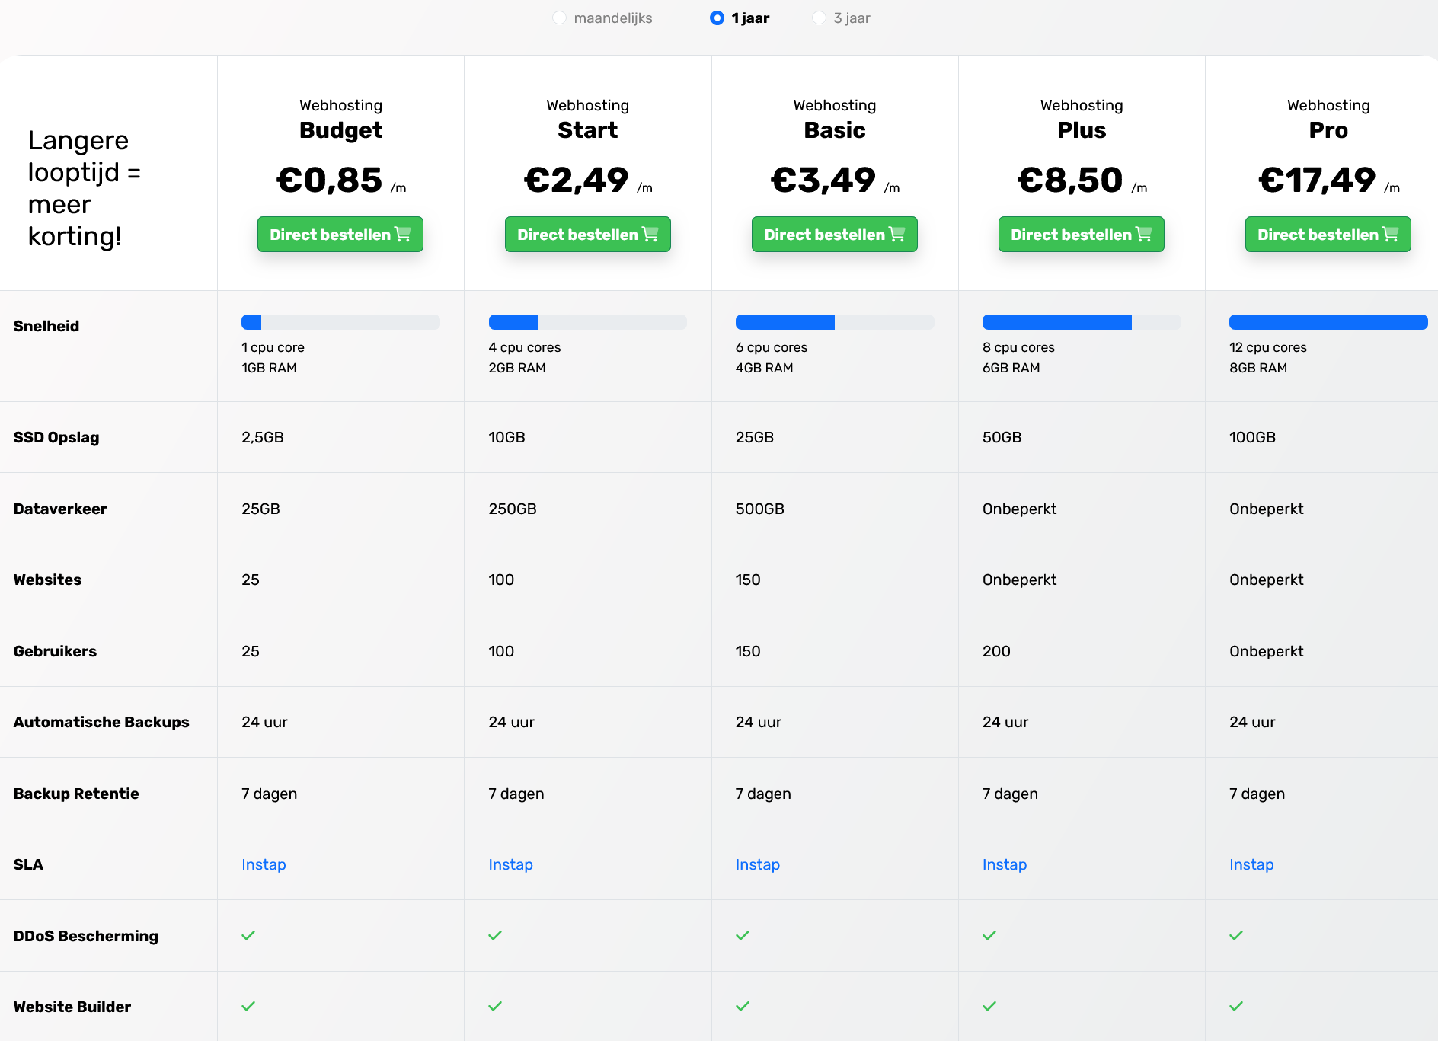Click Website Builder checkmark for Start

[x=495, y=1006]
